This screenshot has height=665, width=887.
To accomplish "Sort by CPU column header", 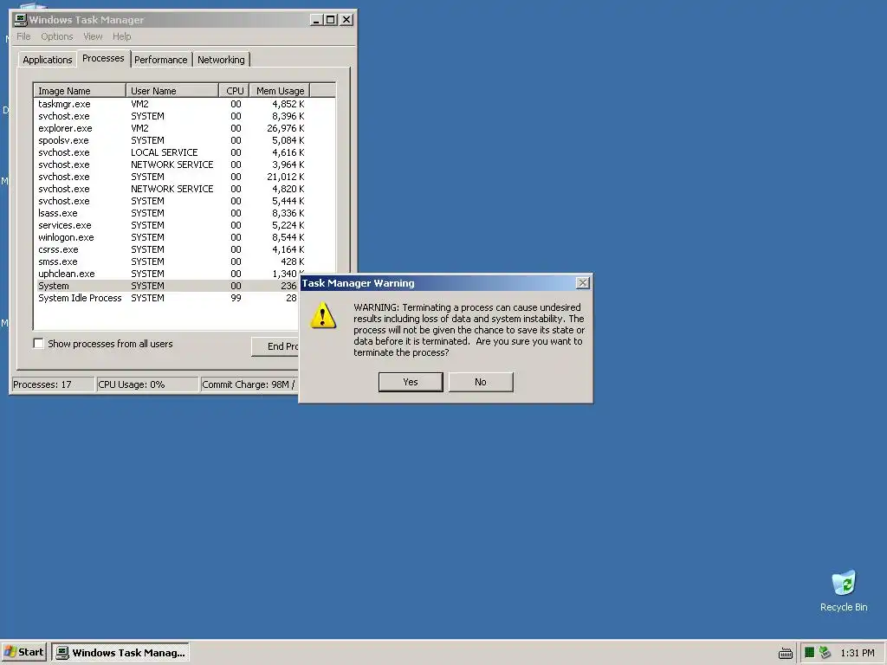I will (x=234, y=90).
